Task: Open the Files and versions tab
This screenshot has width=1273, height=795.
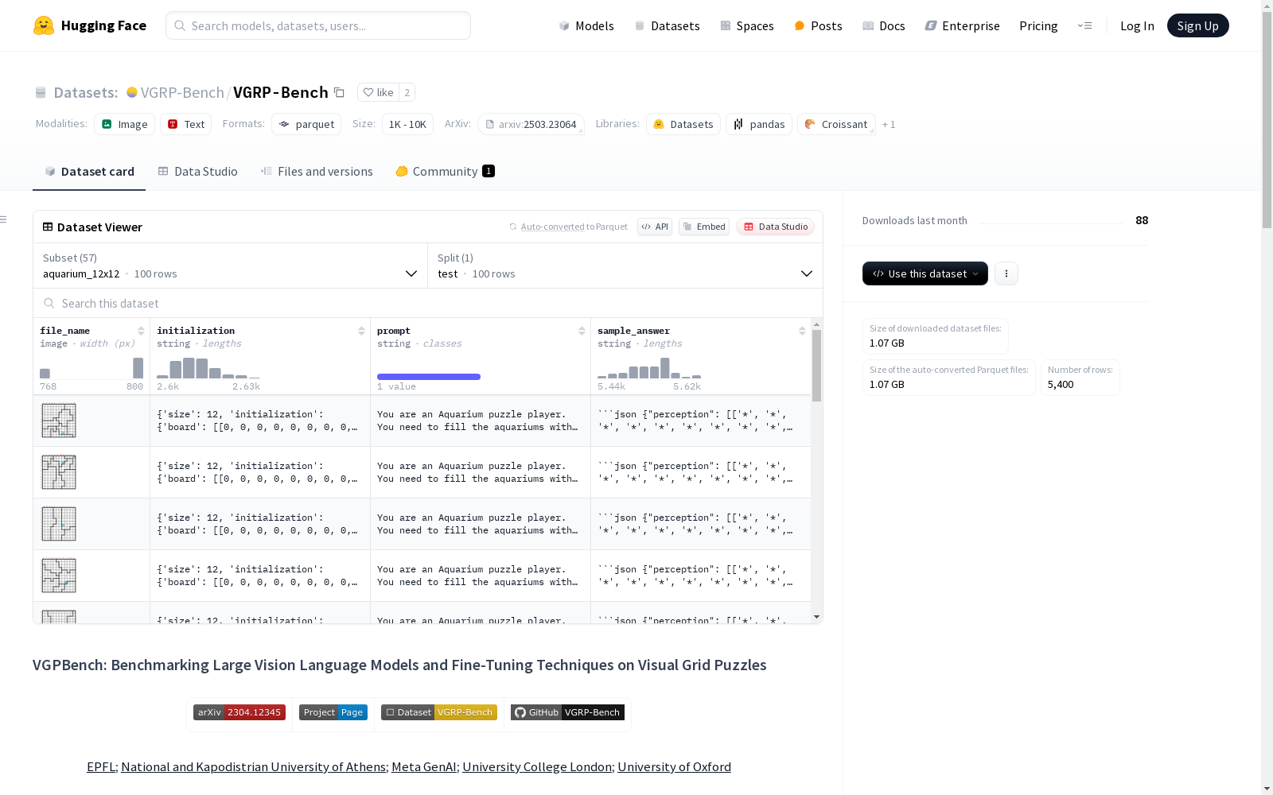Action: click(x=317, y=172)
